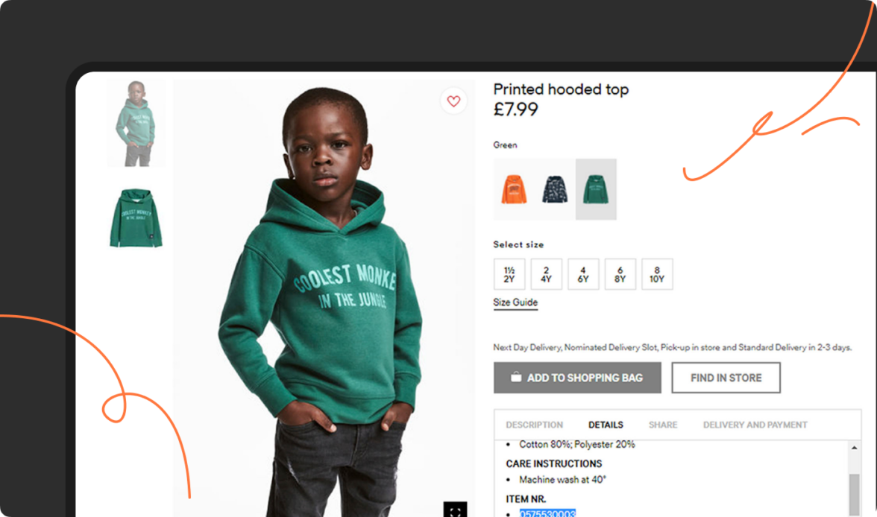Open the Delivery and Payment tab
Screen dimensions: 877x517
pyautogui.click(x=755, y=425)
